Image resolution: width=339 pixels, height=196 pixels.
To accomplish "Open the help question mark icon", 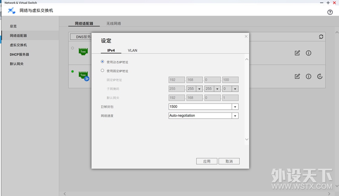I will pos(330,12).
